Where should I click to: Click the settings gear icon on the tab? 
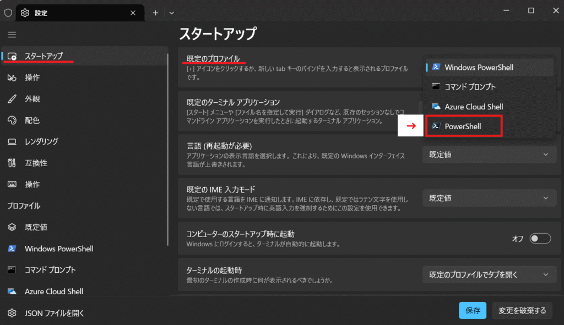click(x=25, y=13)
